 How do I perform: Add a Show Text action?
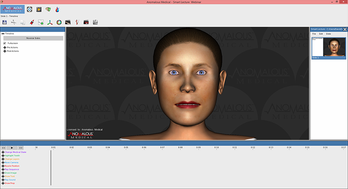[3, 176]
